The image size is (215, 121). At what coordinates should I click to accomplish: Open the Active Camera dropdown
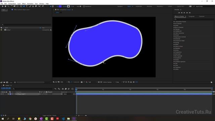108,82
